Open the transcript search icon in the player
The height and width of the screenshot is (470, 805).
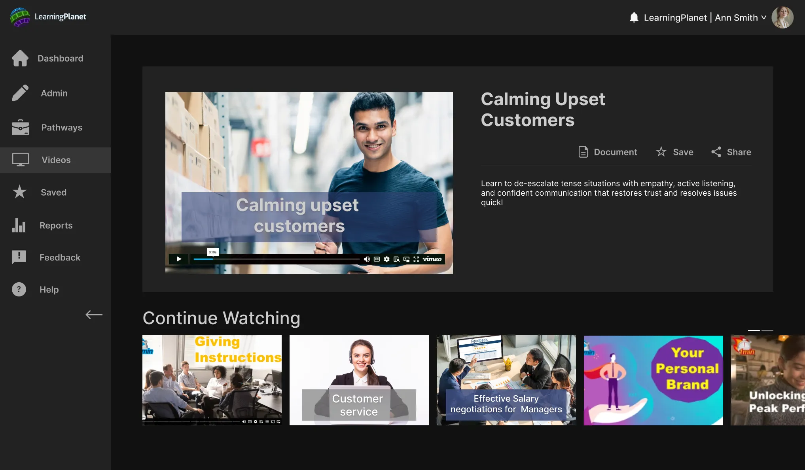point(396,259)
